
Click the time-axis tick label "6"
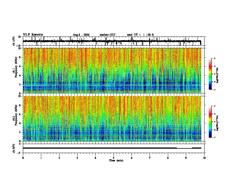(132, 158)
